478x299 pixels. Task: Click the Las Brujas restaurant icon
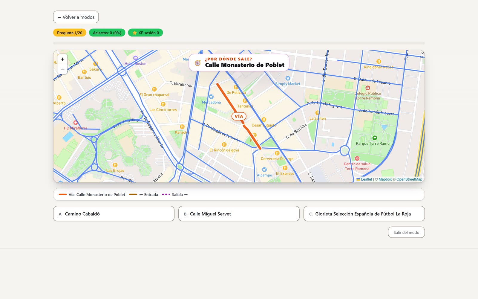115,165
